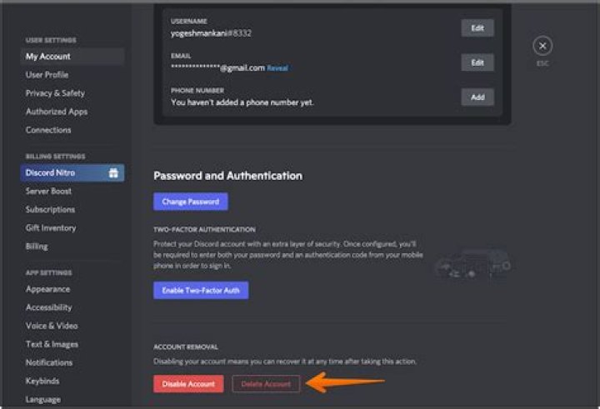Click the Password and Authentication heading
This screenshot has height=409, width=600.
pyautogui.click(x=228, y=176)
